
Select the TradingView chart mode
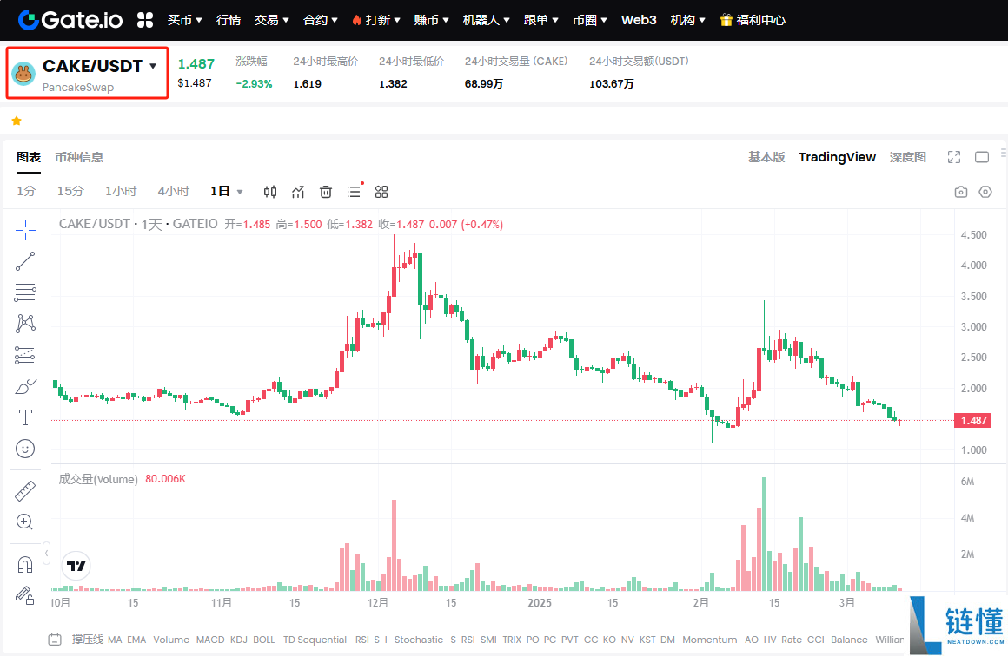pyautogui.click(x=837, y=157)
